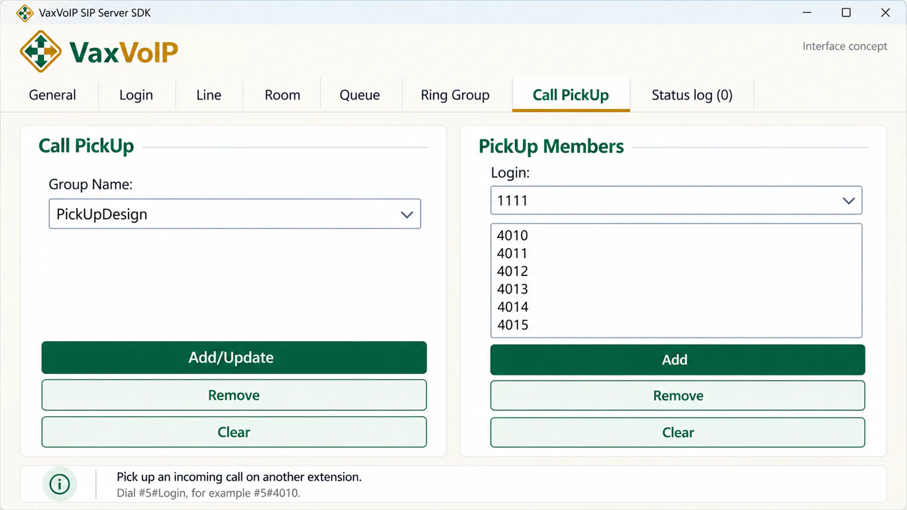Click the VaxVoIP title bar app icon
The image size is (907, 510).
(x=25, y=13)
